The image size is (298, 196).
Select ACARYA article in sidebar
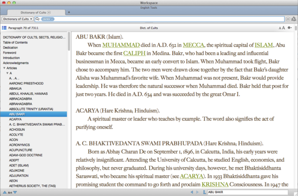(x=15, y=119)
